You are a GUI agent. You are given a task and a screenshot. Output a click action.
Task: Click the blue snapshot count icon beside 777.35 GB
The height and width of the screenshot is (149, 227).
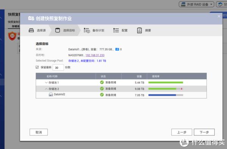(x=117, y=49)
